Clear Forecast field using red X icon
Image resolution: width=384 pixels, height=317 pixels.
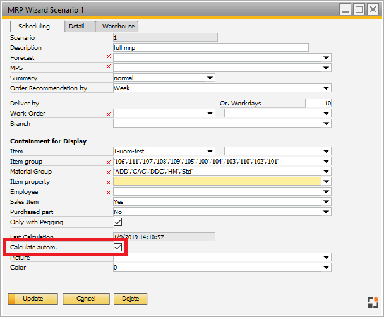click(x=109, y=57)
